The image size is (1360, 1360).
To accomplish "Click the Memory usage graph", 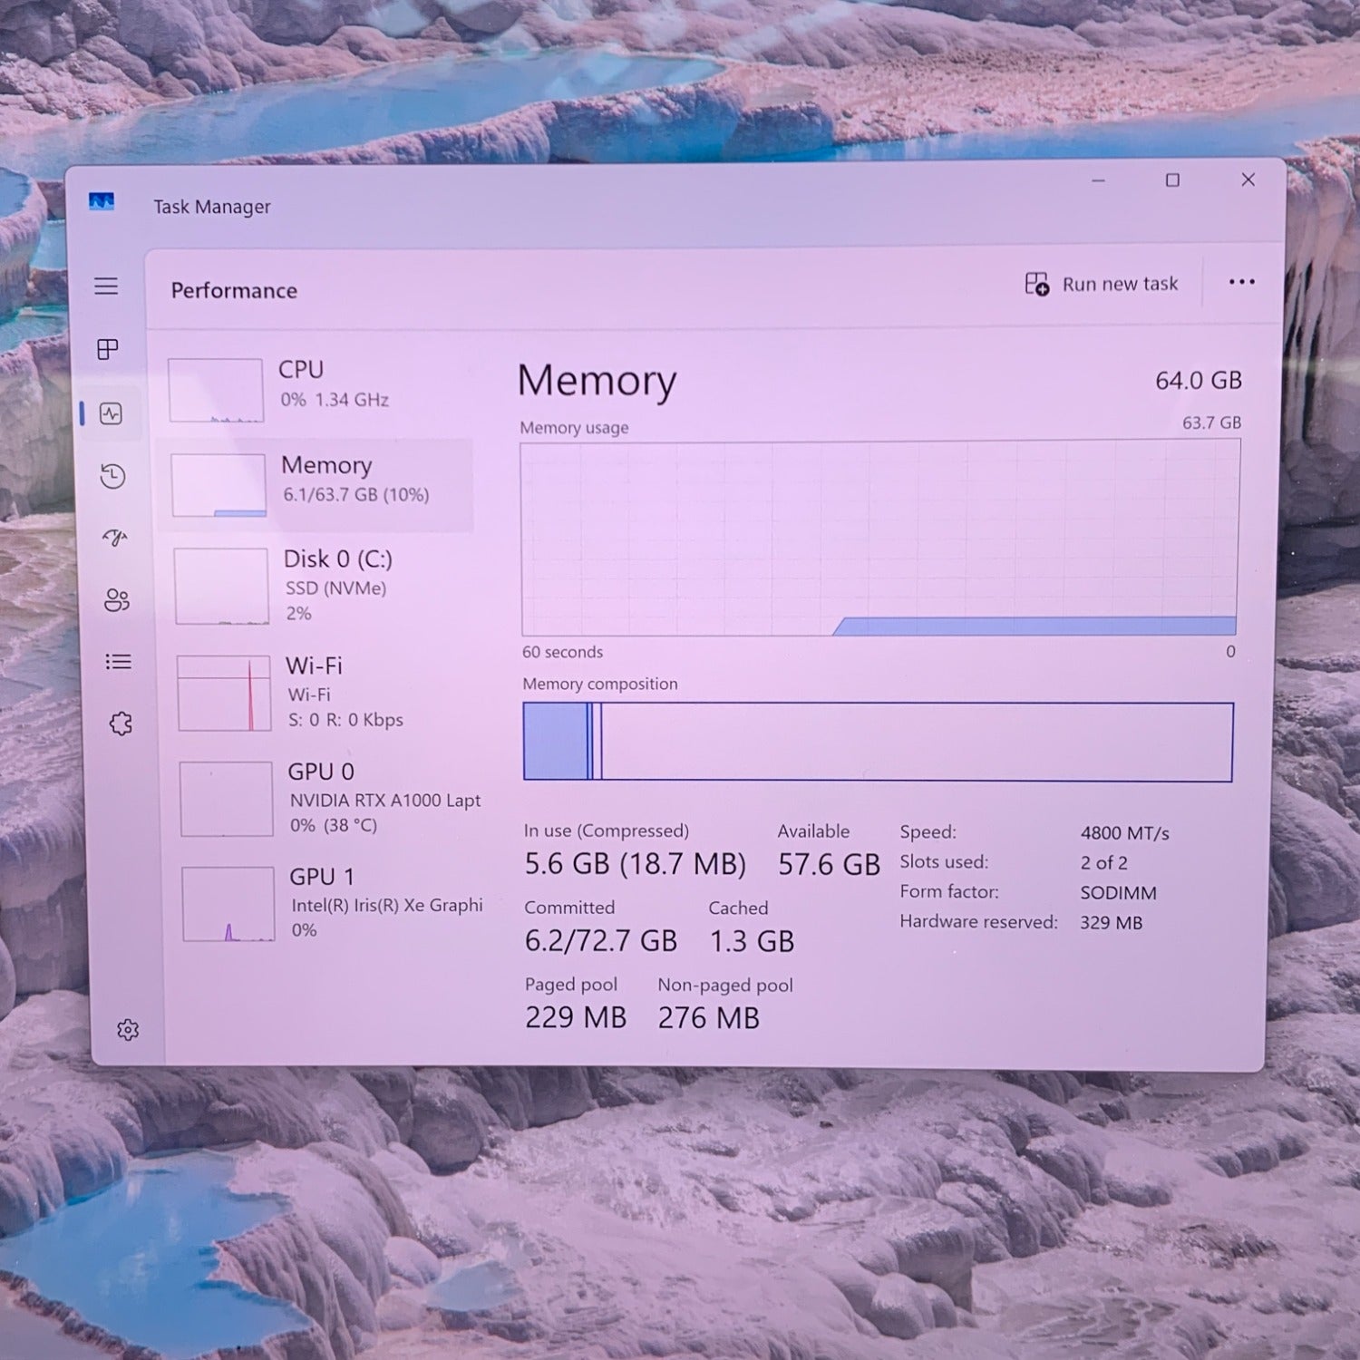I will point(879,539).
